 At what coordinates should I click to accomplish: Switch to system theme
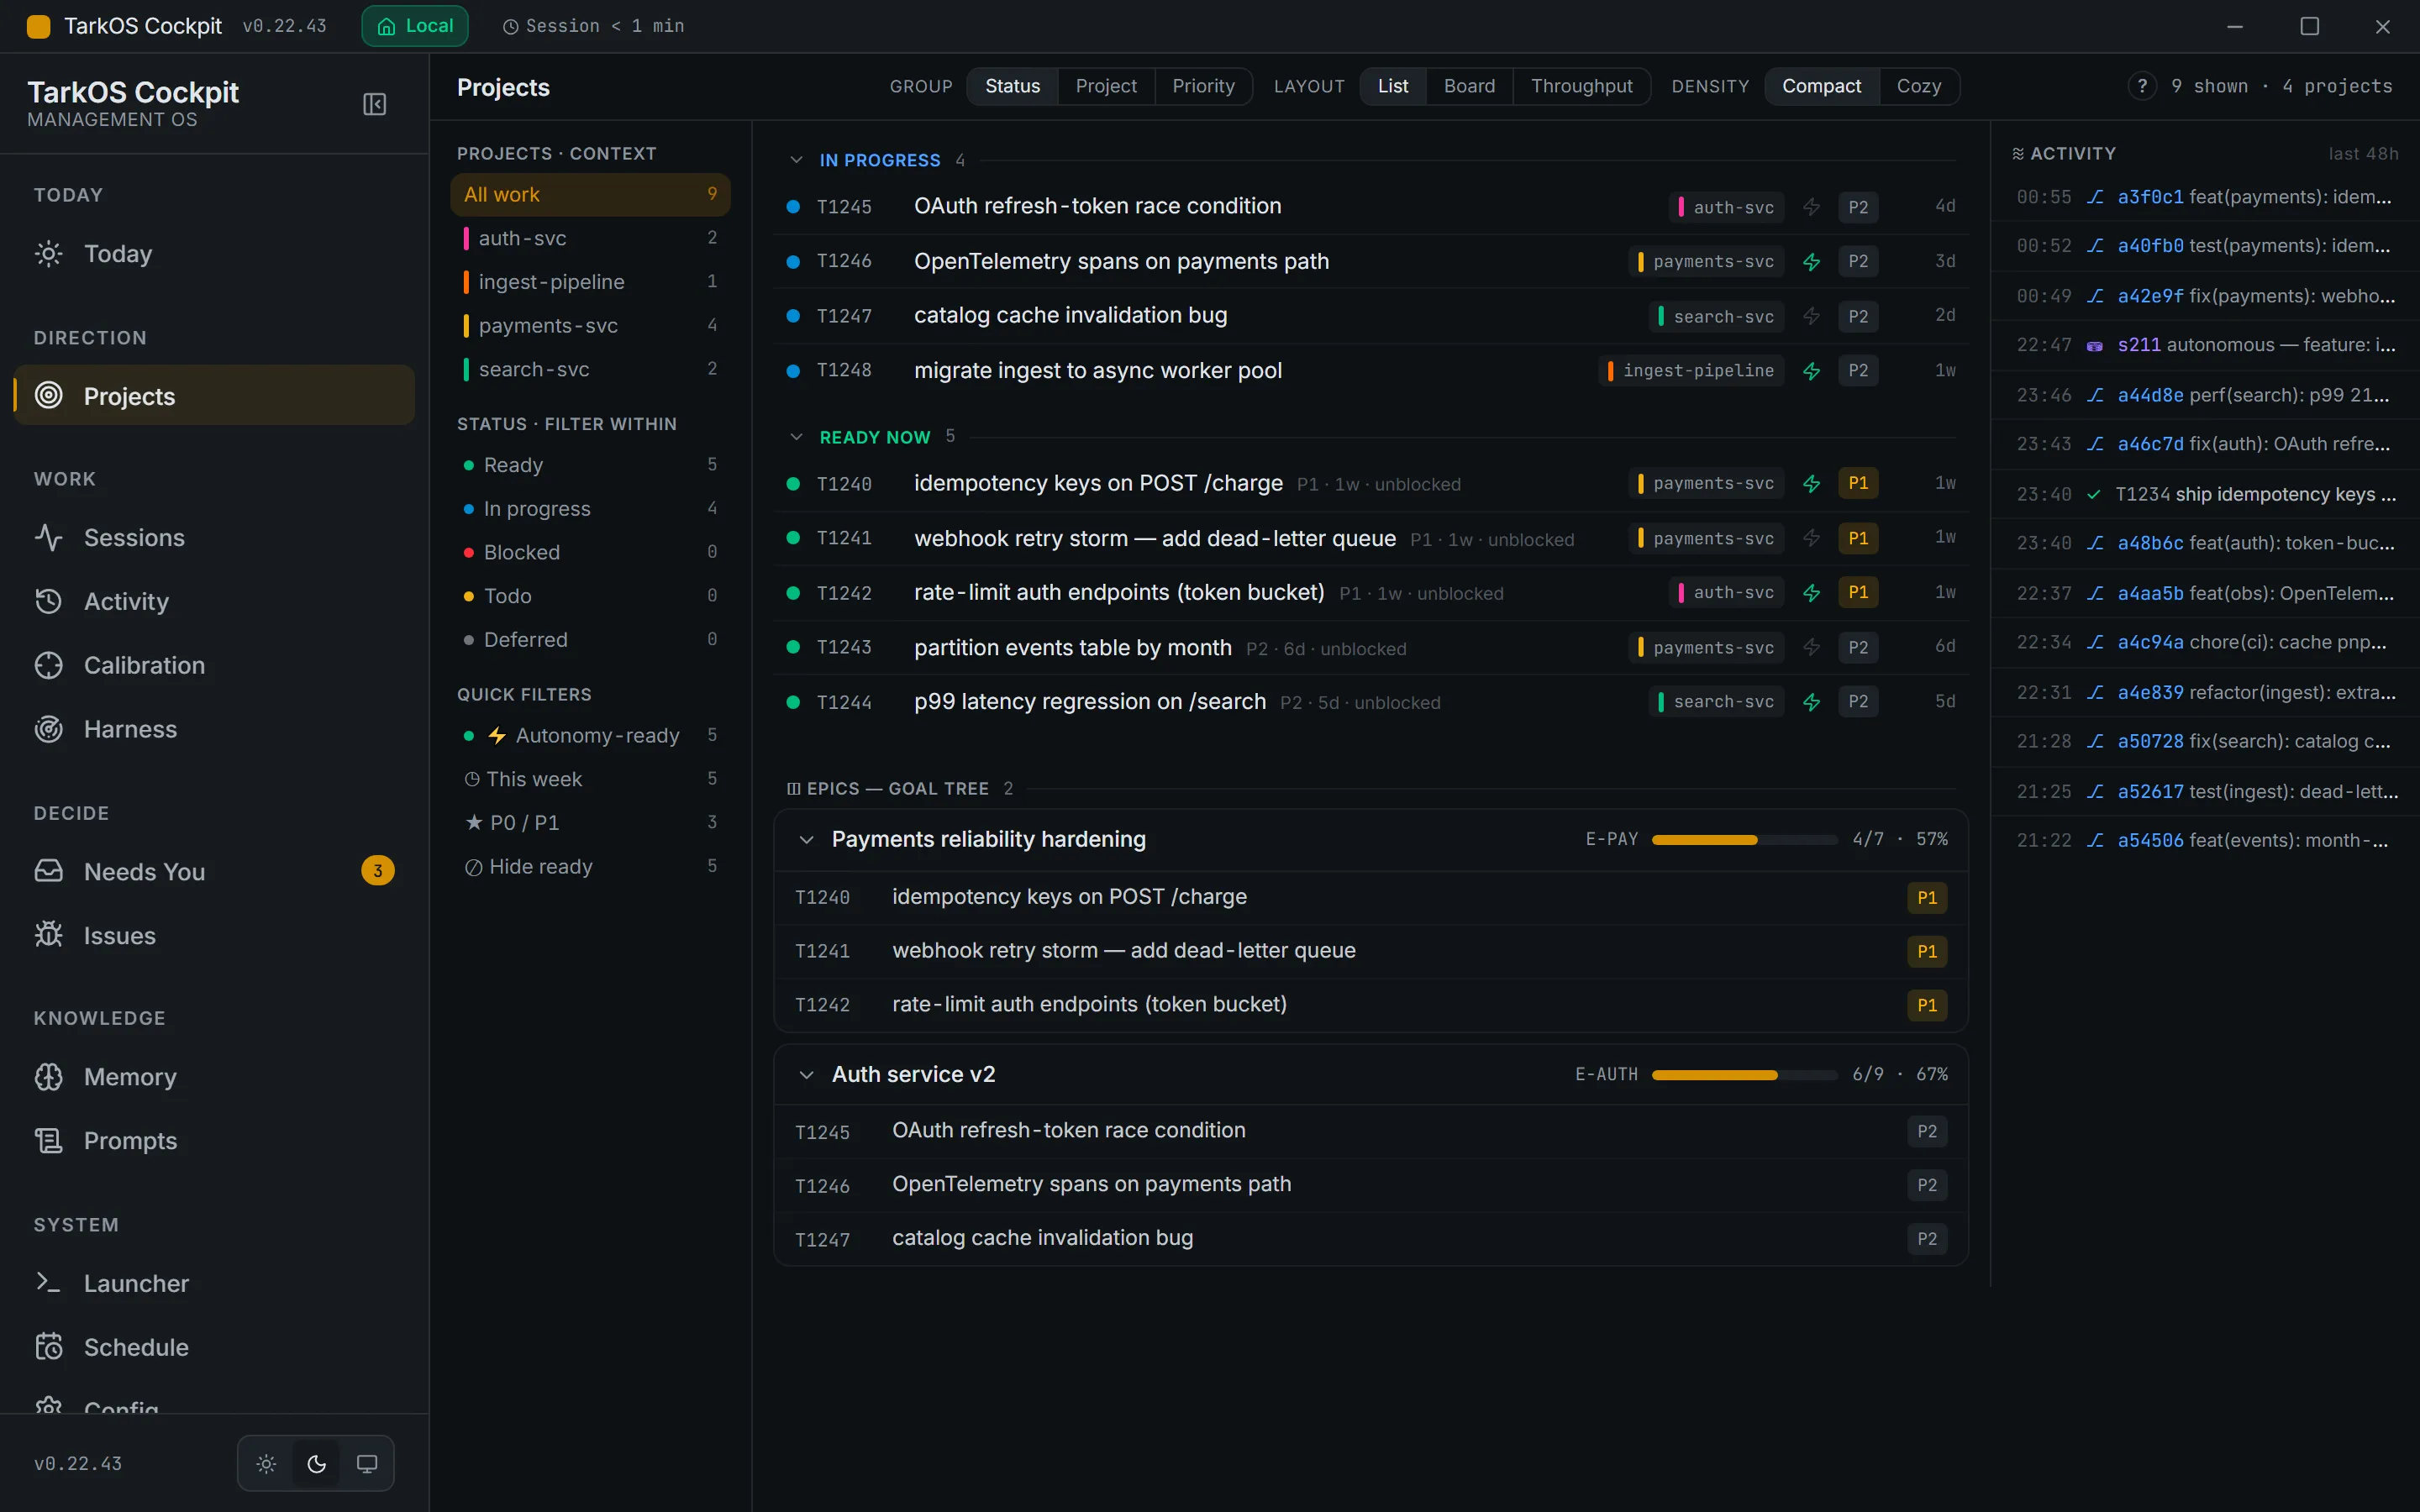coord(367,1464)
